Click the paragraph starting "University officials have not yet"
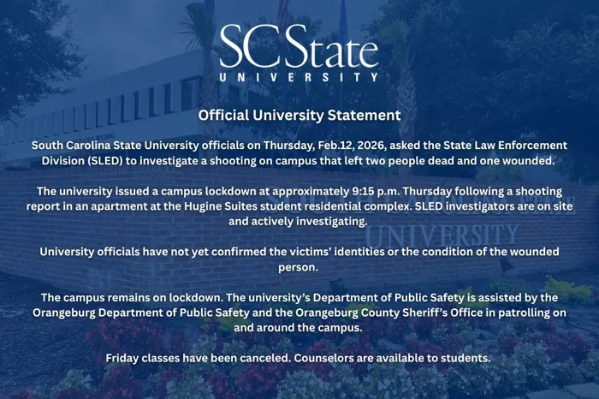This screenshot has width=599, height=399. pos(299,259)
